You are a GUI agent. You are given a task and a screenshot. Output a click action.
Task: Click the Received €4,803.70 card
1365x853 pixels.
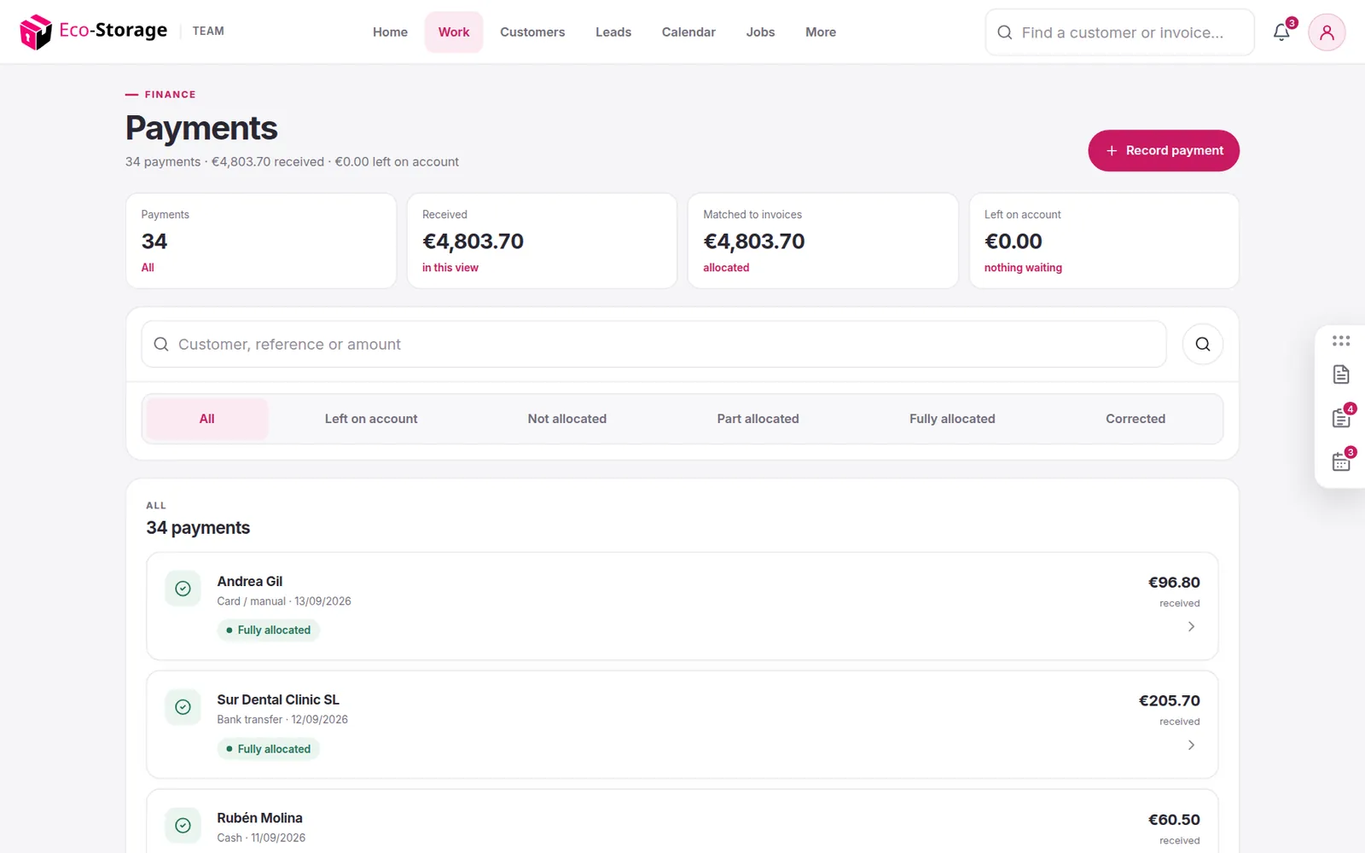click(542, 241)
